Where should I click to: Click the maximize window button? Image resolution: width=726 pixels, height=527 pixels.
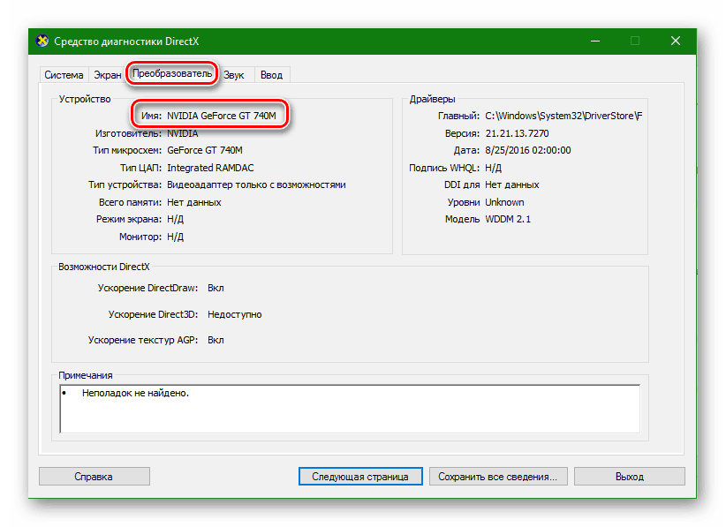[x=634, y=41]
